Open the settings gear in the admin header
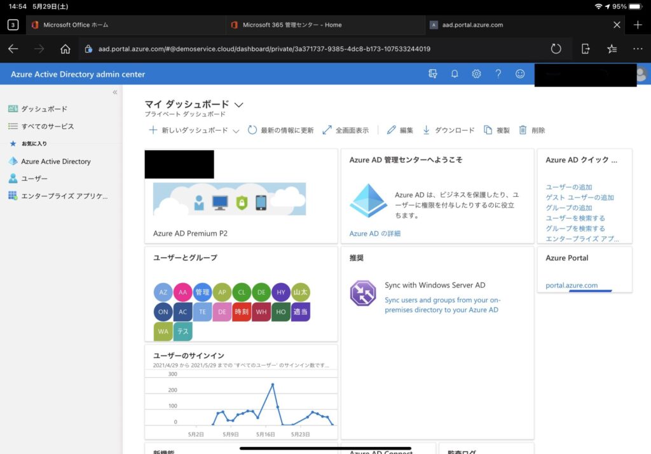 coord(476,74)
